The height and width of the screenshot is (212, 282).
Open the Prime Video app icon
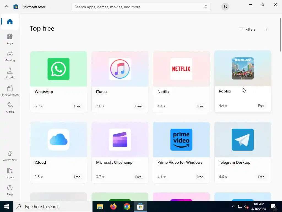[x=181, y=139]
